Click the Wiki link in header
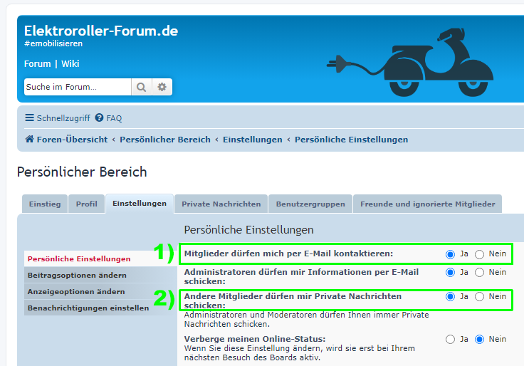Image resolution: width=524 pixels, height=366 pixels. click(70, 64)
